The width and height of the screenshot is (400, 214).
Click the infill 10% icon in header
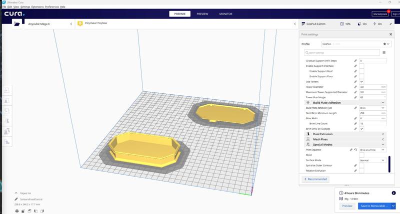click(x=342, y=23)
